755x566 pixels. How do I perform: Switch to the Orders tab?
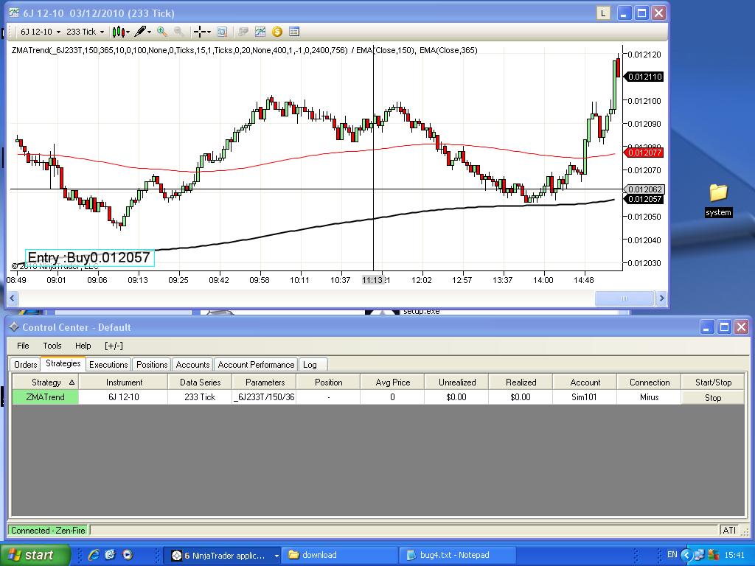[x=26, y=364]
